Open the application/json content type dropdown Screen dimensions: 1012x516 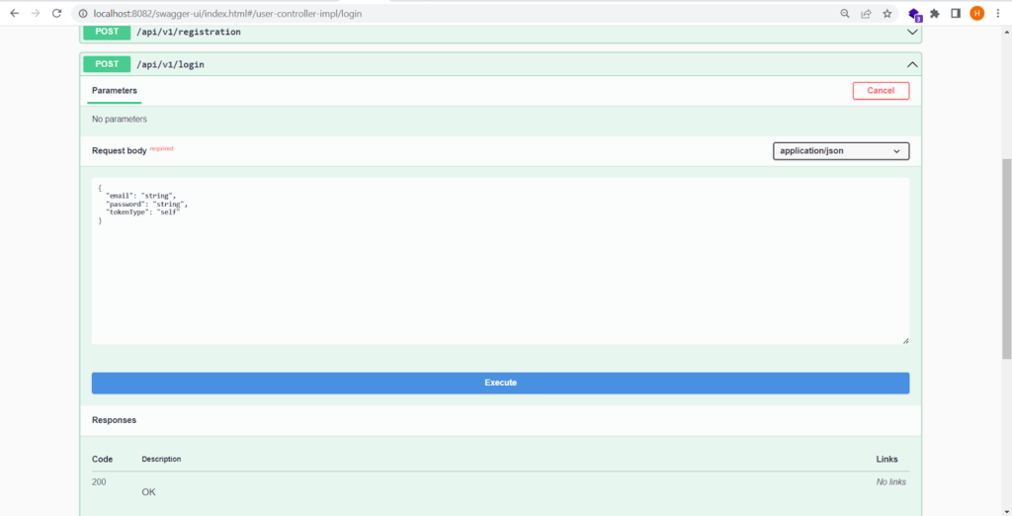[841, 151]
